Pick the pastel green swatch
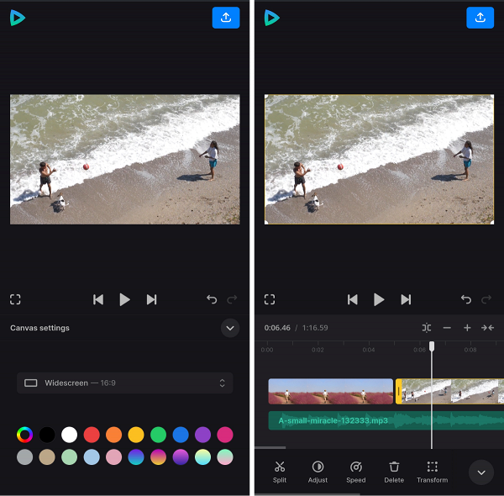Screen dimensions: 504x496 (x=69, y=457)
